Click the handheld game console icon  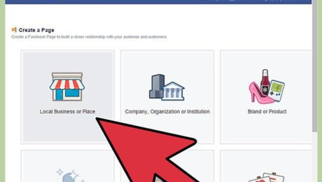coord(277,91)
